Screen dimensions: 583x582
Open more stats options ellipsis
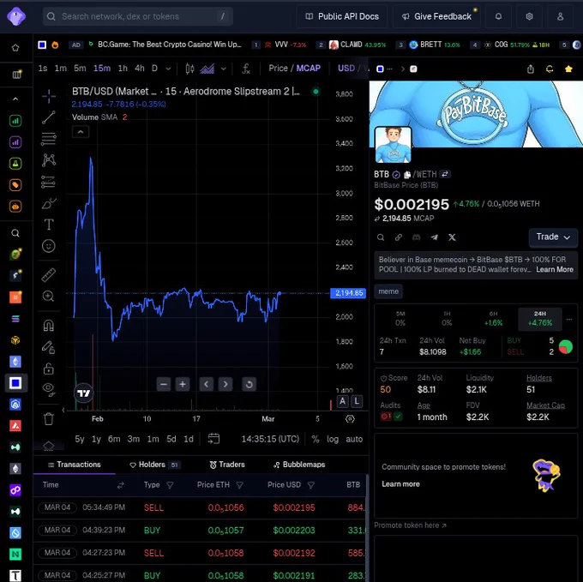point(569,319)
